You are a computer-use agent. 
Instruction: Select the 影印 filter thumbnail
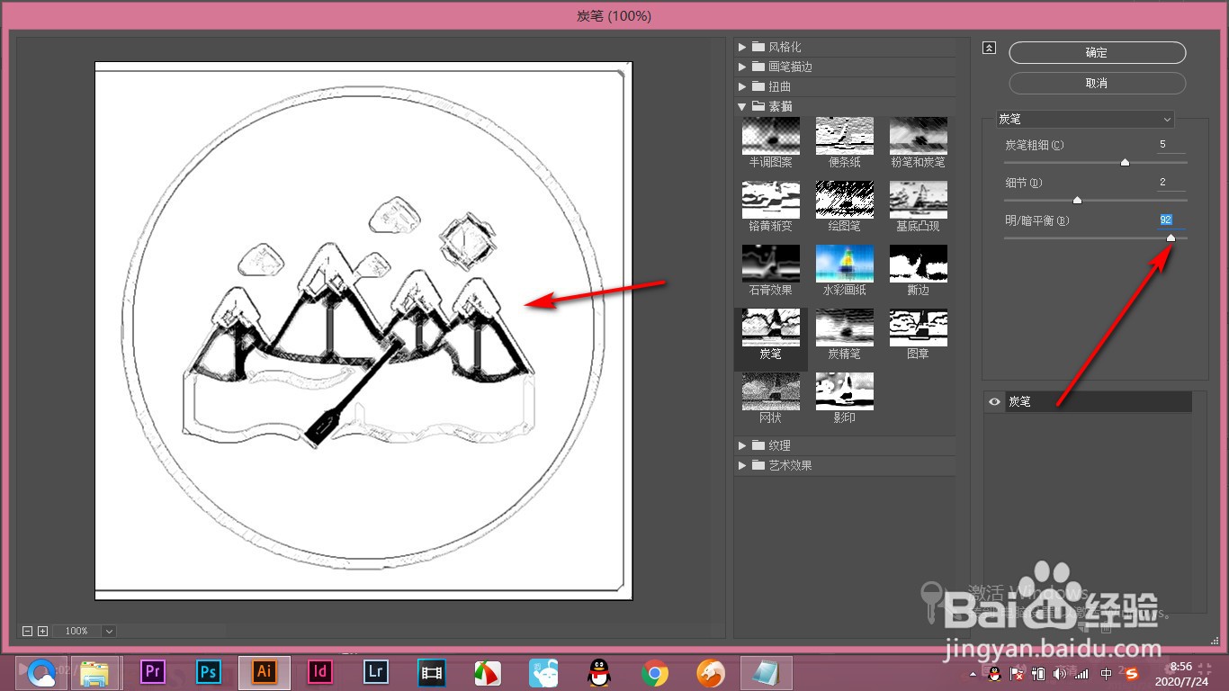click(x=844, y=391)
